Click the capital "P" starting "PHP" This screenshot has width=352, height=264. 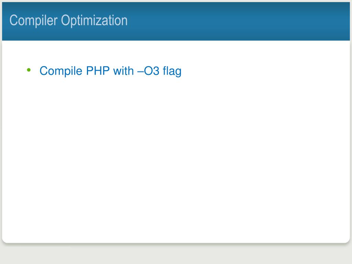(x=90, y=71)
